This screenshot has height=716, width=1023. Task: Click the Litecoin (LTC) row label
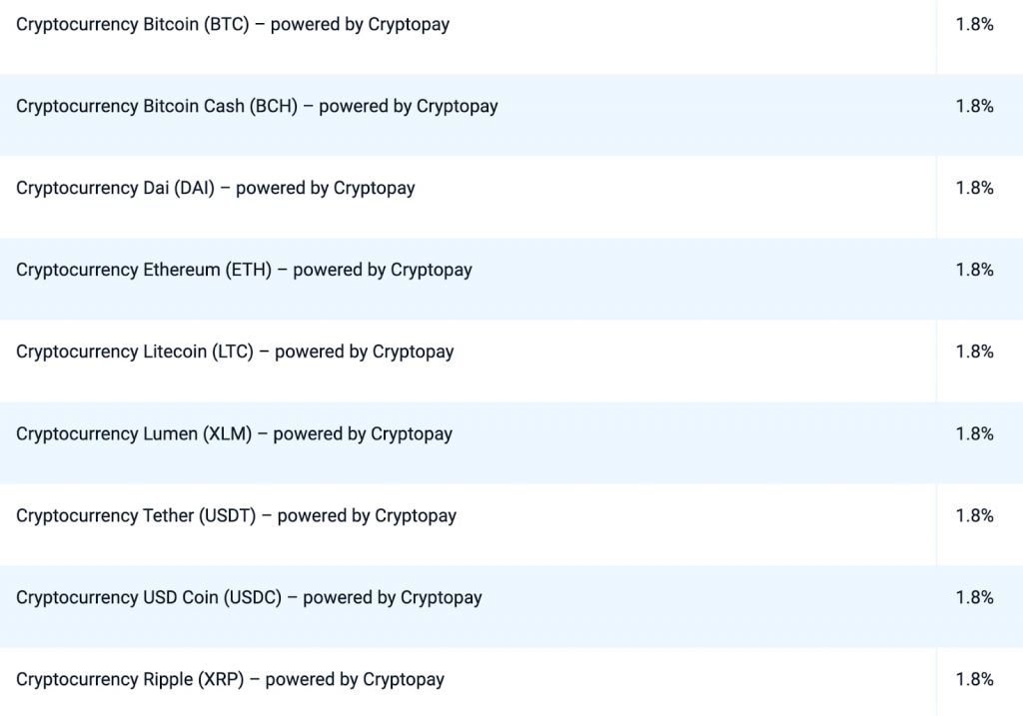[x=235, y=353]
